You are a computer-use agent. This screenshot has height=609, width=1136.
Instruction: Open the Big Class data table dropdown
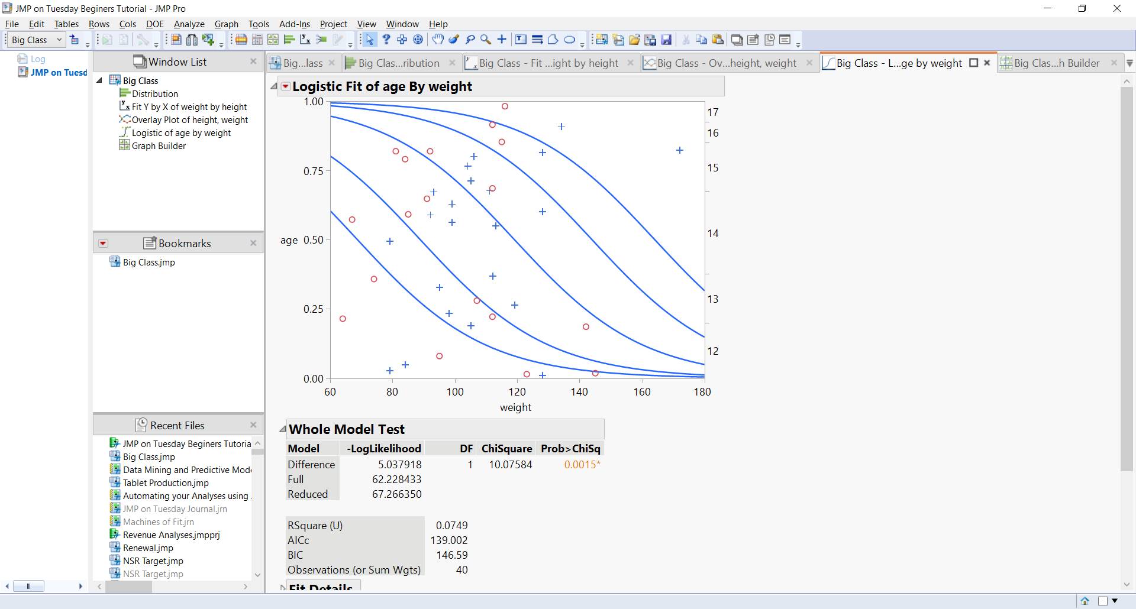(x=59, y=40)
